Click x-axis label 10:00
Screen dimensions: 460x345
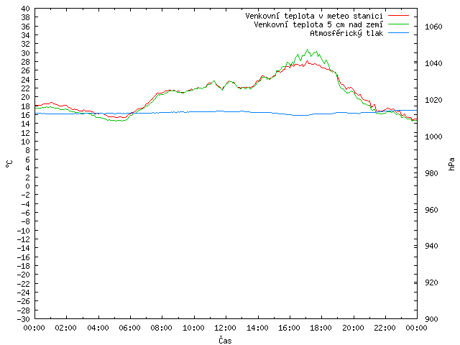tap(193, 328)
